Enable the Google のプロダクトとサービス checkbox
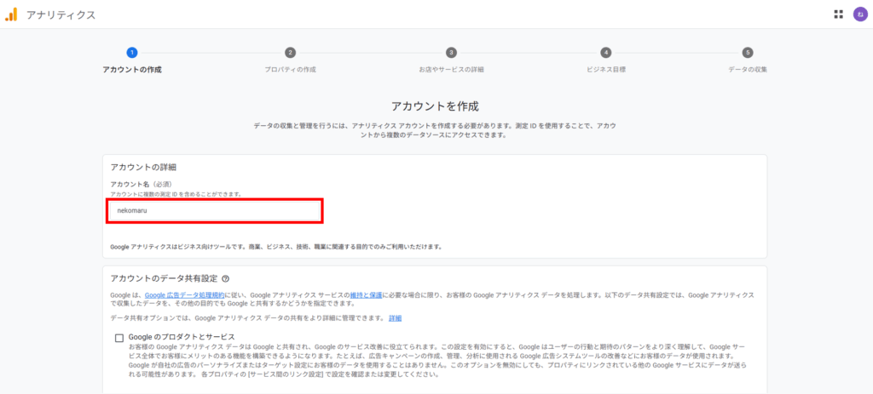 (119, 338)
